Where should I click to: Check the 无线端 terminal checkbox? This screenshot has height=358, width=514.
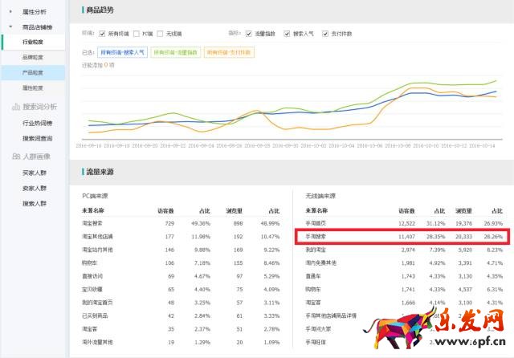click(x=161, y=34)
